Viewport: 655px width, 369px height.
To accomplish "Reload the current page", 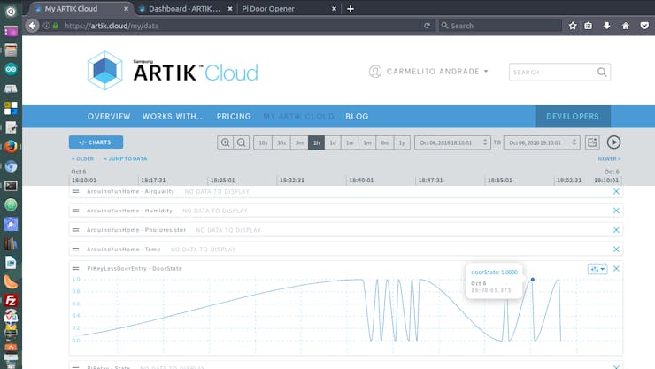I will coord(427,26).
